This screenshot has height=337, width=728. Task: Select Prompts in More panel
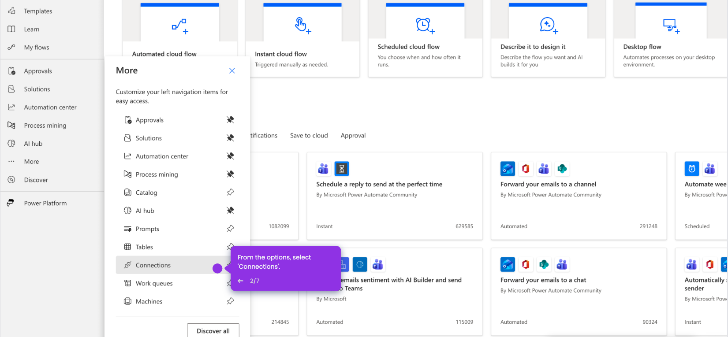coord(177,229)
